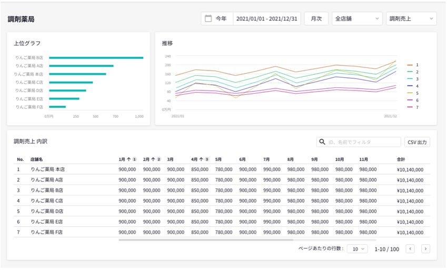Viewport: 447px width, 270px height.
Task: Sort by the 2月 column arrow
Action: pos(154,159)
